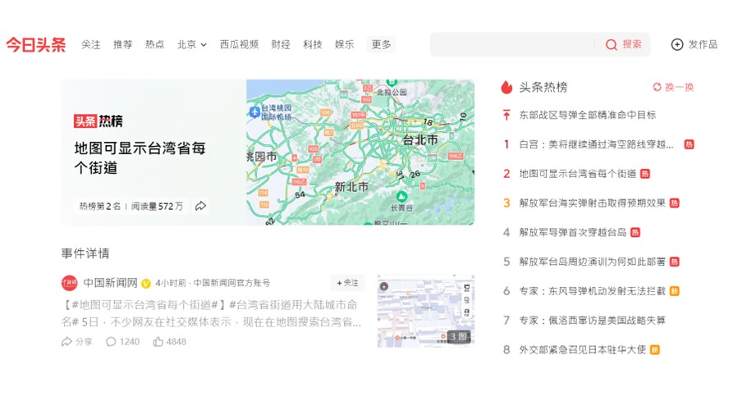The image size is (729, 410).
Task: Click the 热榜第2名 阅读量572万 label
Action: click(131, 206)
